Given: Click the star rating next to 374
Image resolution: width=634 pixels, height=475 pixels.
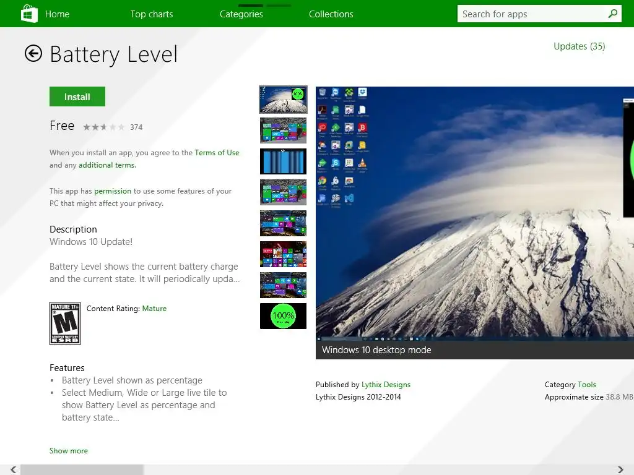Looking at the screenshot, I should 104,127.
